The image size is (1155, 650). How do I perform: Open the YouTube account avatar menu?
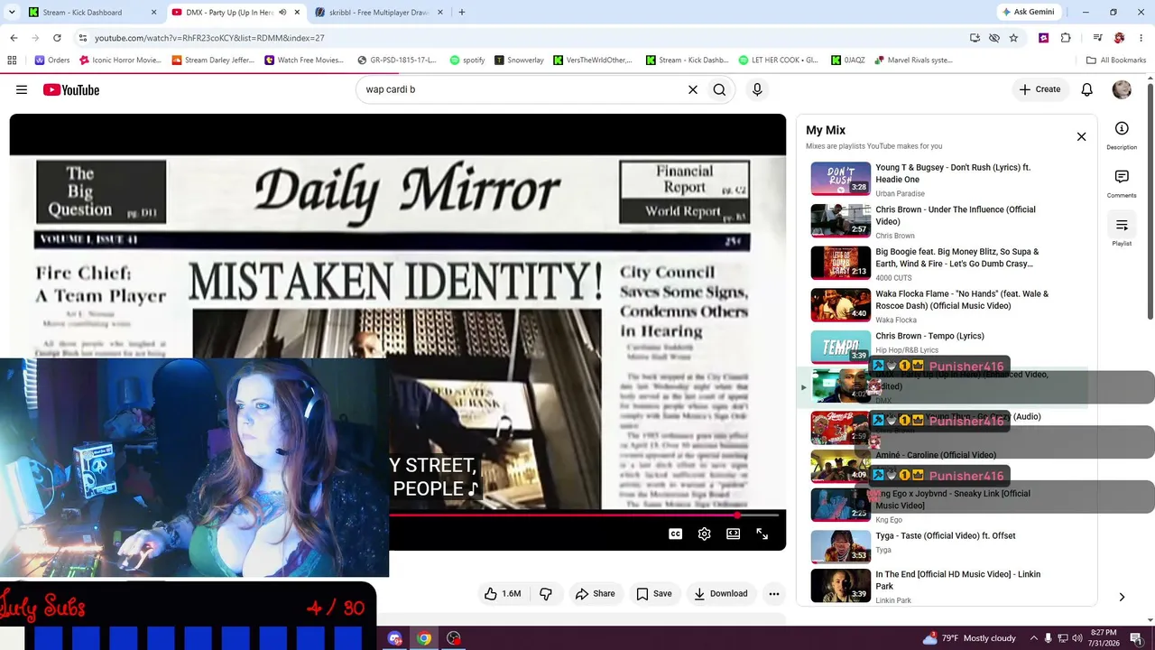click(x=1122, y=89)
